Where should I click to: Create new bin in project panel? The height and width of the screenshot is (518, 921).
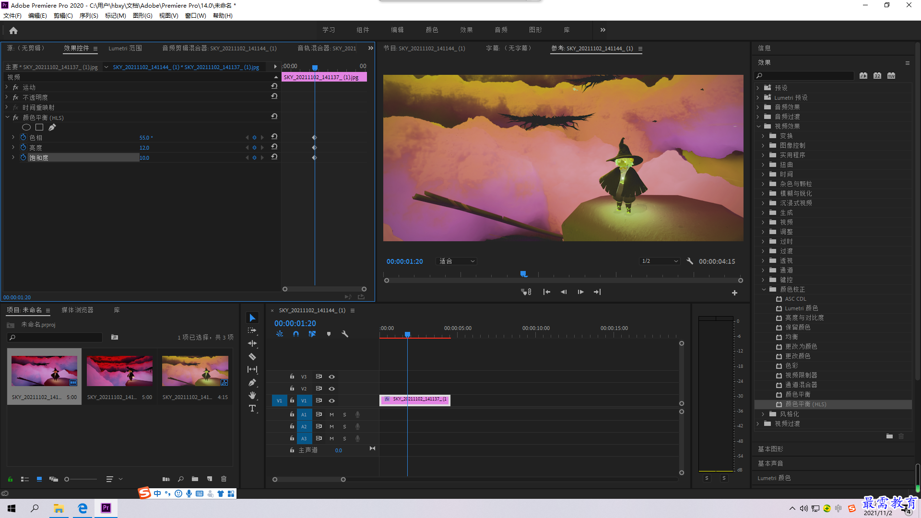coord(195,479)
